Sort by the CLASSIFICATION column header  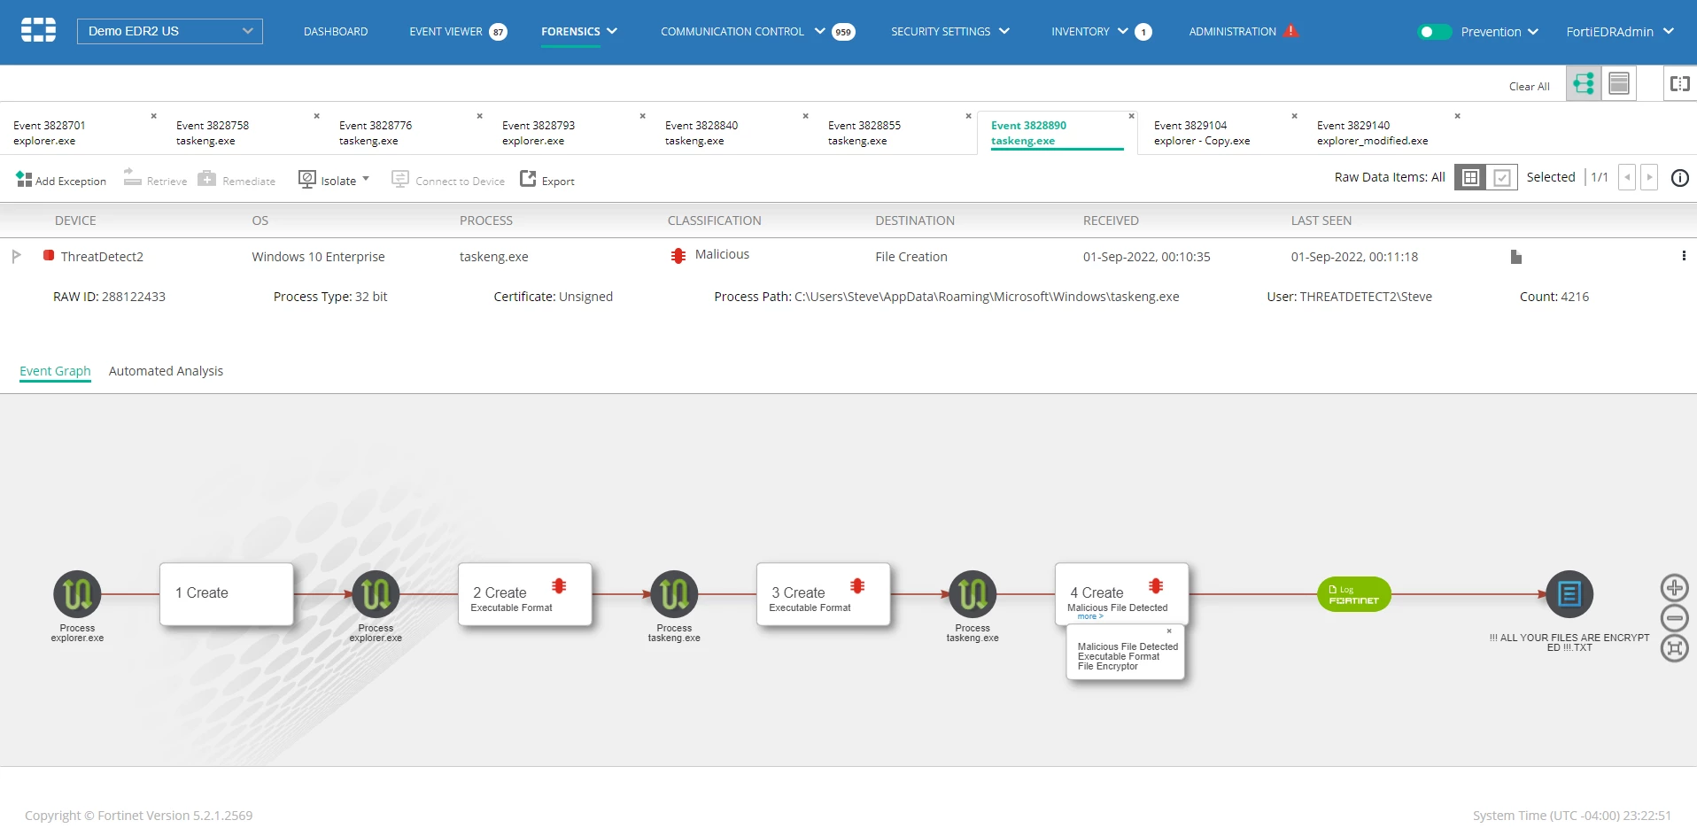coord(714,221)
